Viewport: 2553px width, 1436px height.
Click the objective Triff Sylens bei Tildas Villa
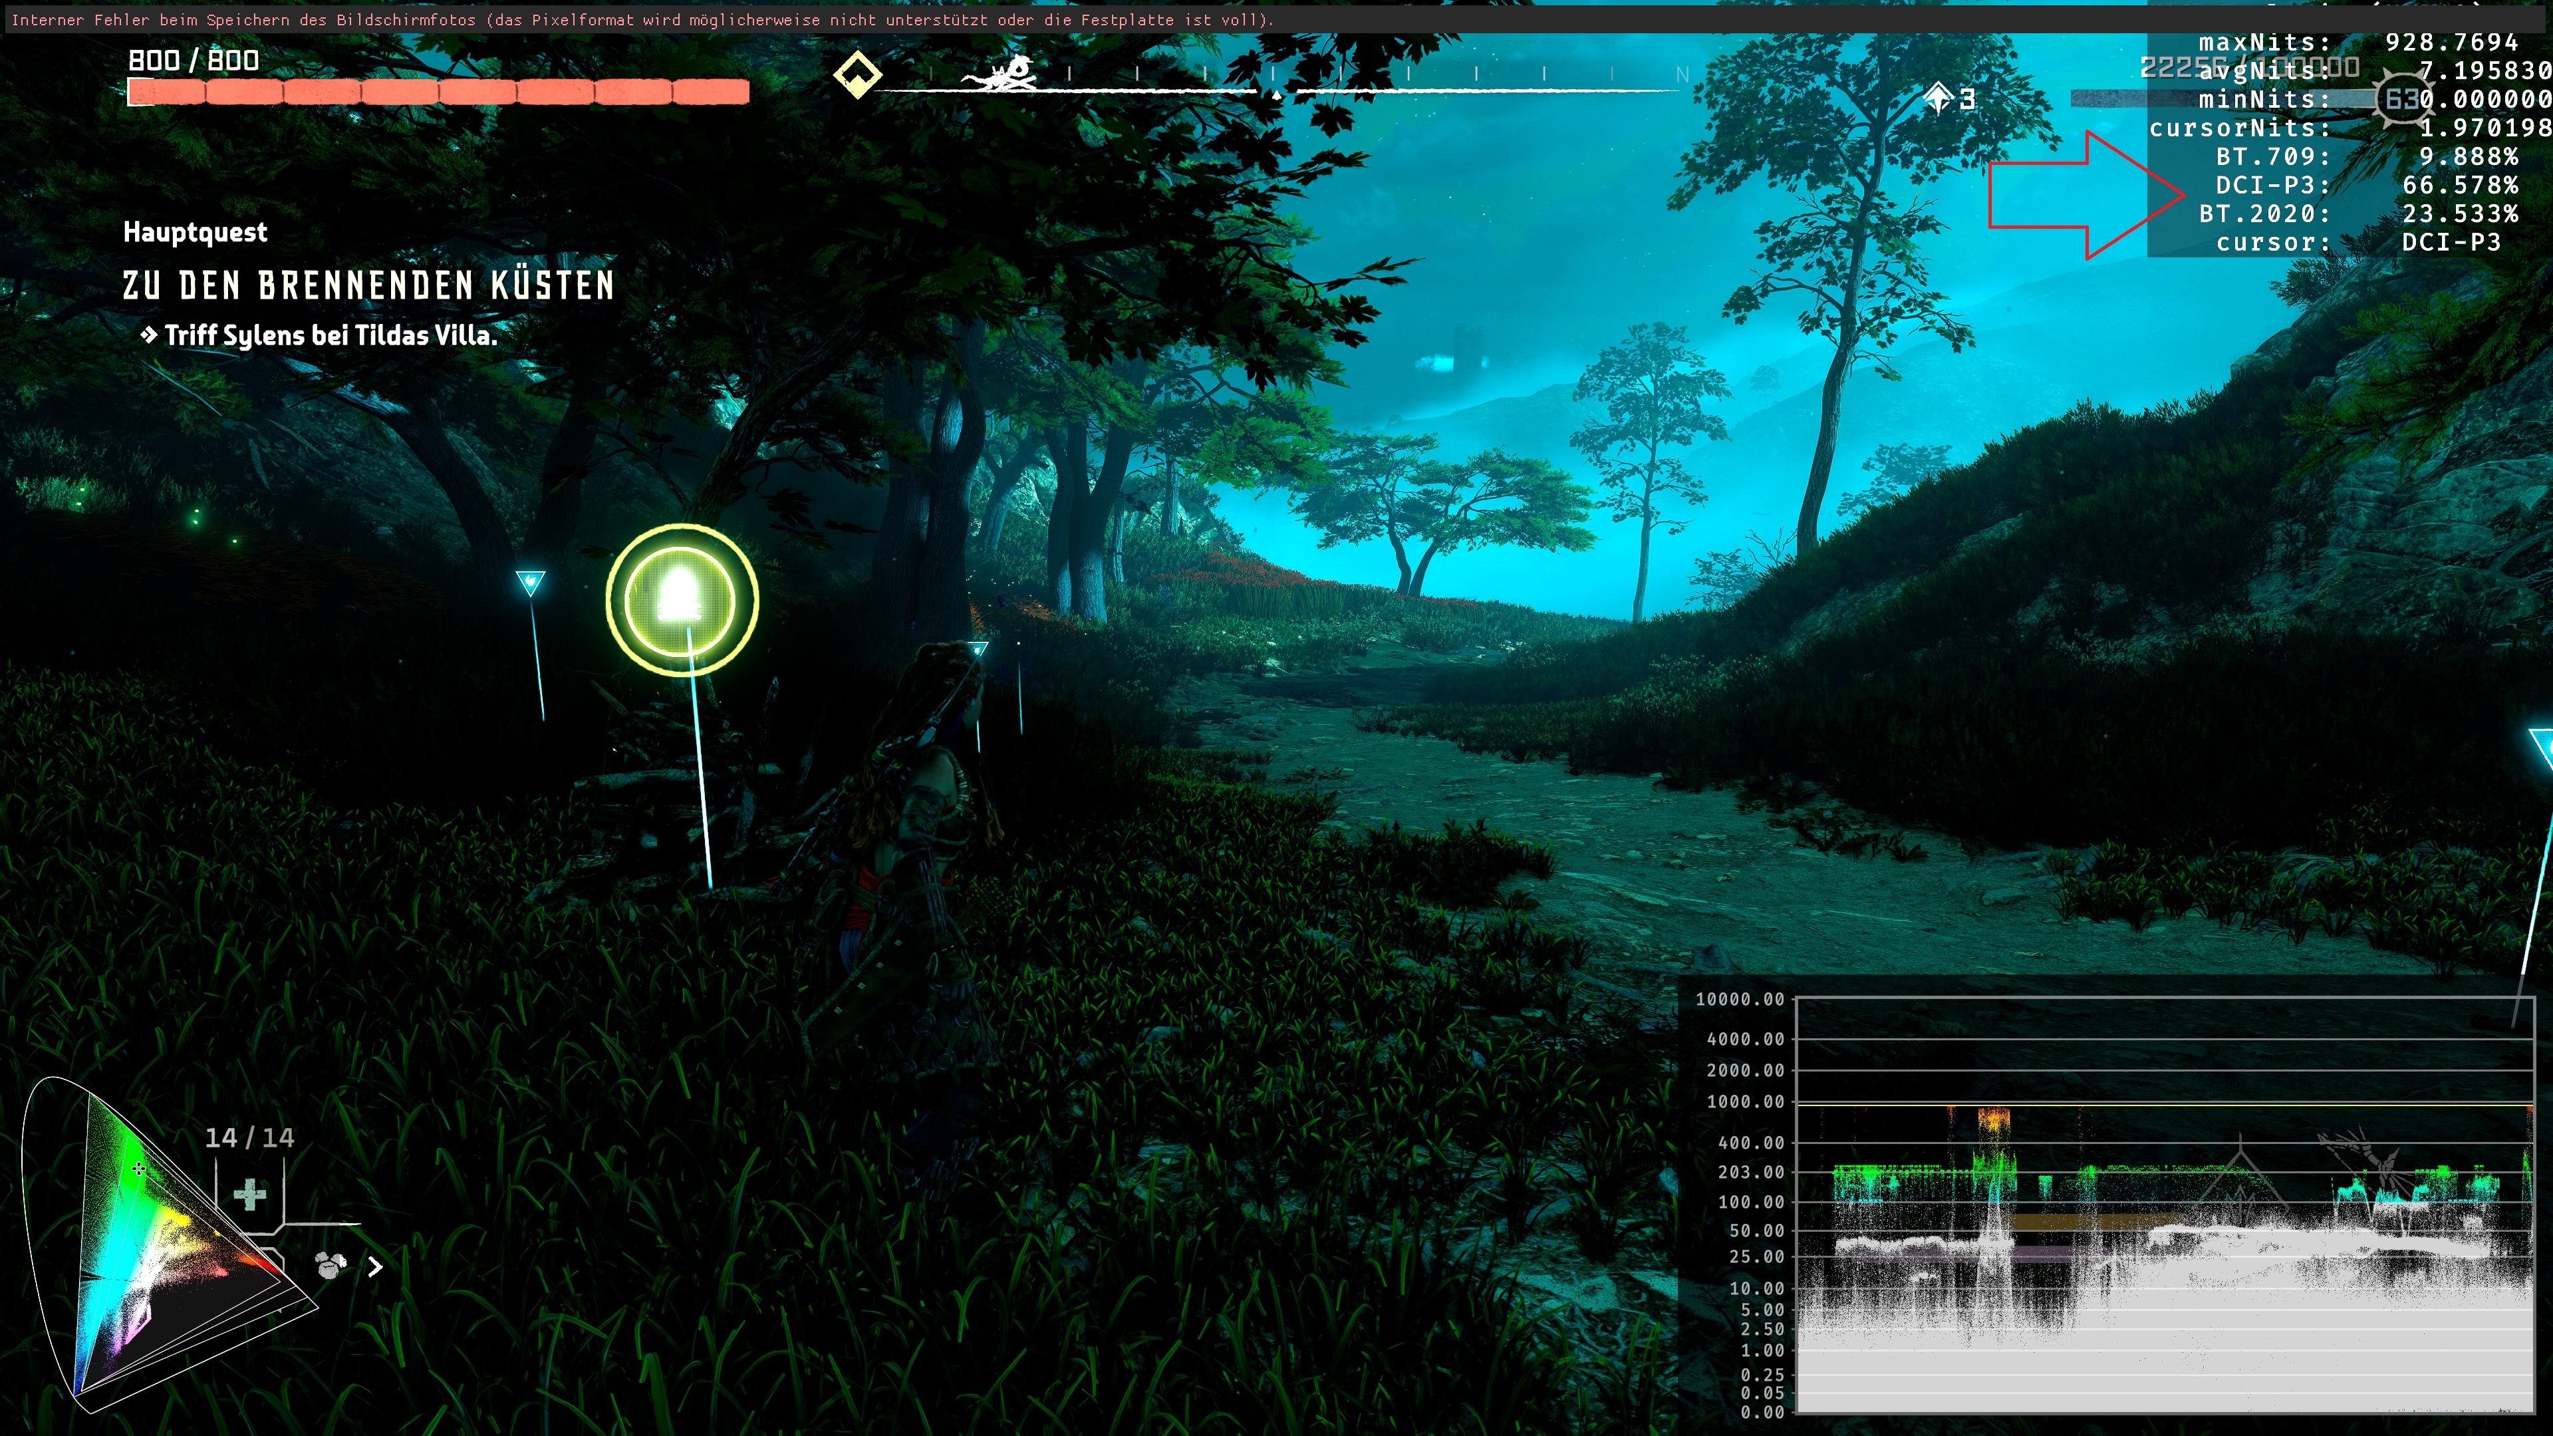tap(331, 335)
